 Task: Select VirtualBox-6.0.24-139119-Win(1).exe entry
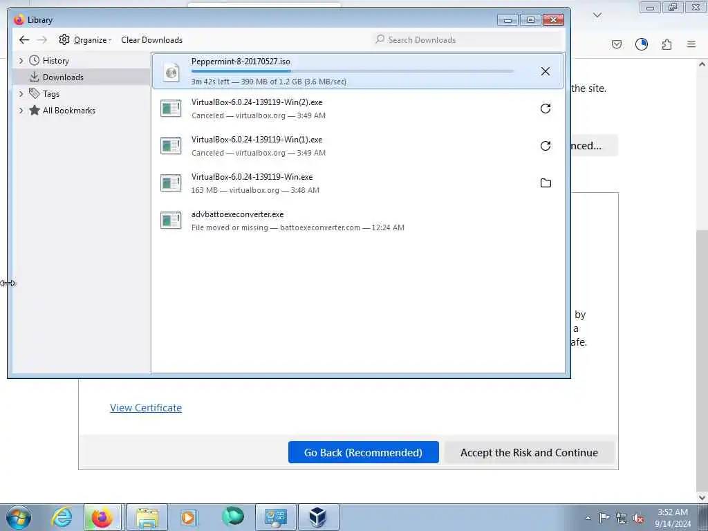click(358, 146)
